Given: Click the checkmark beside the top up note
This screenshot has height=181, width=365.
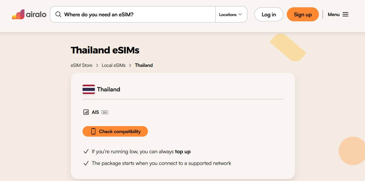Looking at the screenshot, I should coord(86,151).
